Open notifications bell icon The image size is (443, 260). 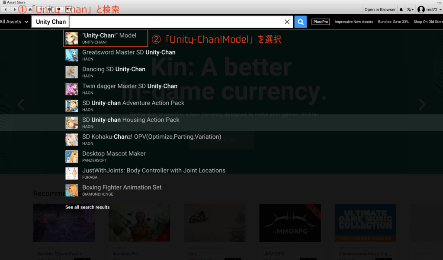(x=401, y=10)
